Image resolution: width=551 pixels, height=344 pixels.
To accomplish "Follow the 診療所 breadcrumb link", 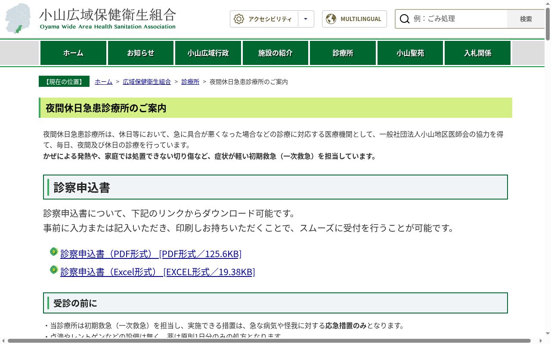I will pyautogui.click(x=190, y=82).
